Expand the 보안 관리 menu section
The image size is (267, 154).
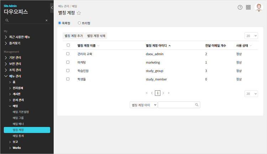(x=15, y=64)
